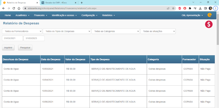The height and width of the screenshot is (108, 219).
Task: Open the Olá, Apresentação user dropdown
Action: pos(192,15)
